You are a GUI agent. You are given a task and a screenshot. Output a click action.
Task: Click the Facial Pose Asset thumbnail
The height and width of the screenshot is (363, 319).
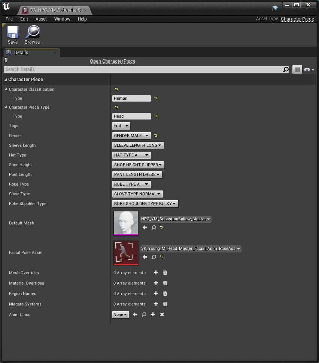125,252
